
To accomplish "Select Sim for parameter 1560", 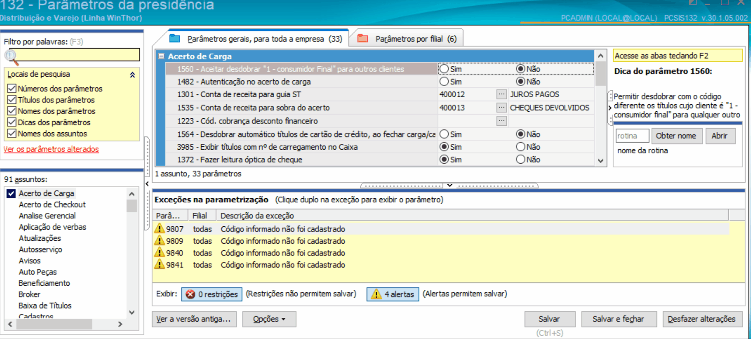I will pos(444,69).
